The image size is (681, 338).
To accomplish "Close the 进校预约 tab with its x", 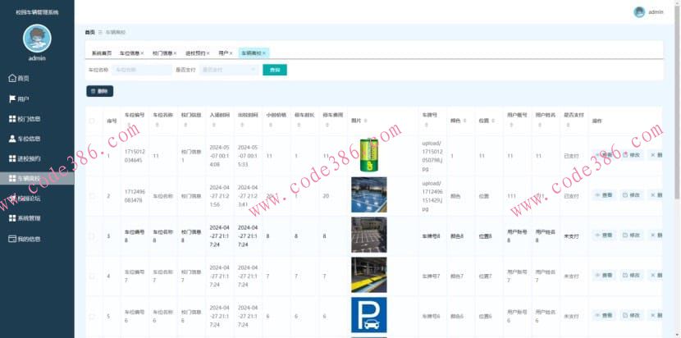I will click(208, 53).
